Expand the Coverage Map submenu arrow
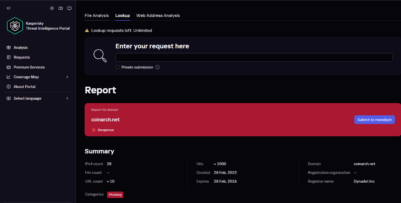This screenshot has height=203, width=401. point(67,77)
